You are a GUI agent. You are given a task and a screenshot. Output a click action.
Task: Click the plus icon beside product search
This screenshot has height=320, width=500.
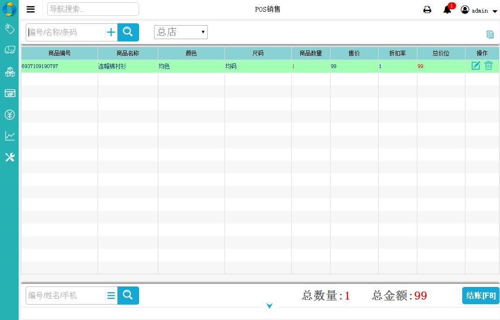coord(111,32)
